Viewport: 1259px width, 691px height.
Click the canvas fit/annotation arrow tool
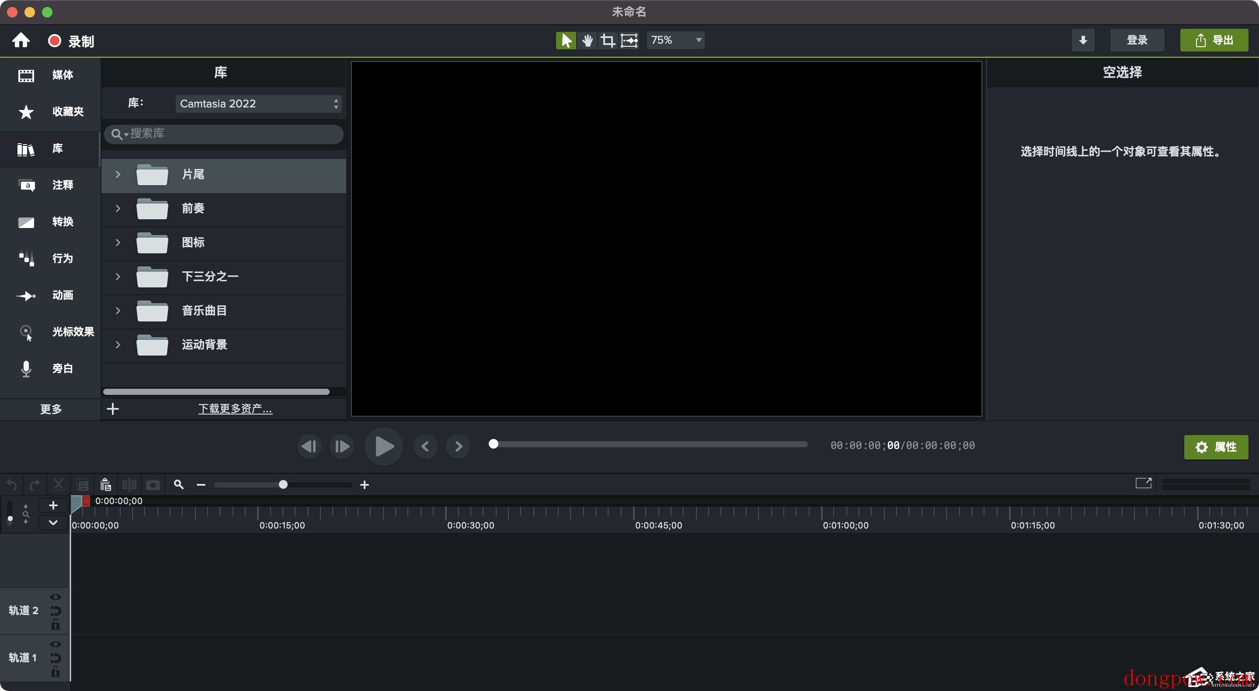(x=629, y=41)
